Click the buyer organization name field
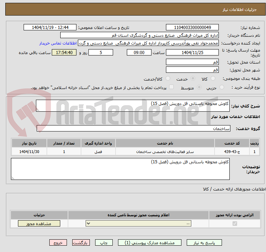266x252 pixels. point(140,35)
